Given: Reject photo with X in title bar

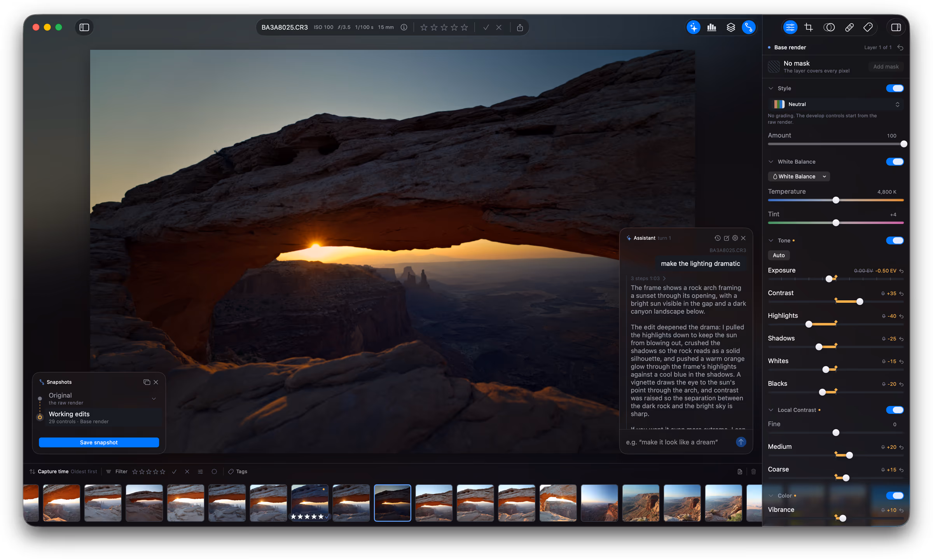Looking at the screenshot, I should point(499,27).
